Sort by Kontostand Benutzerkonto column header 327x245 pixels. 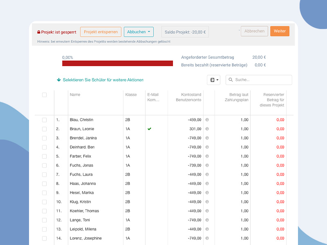pyautogui.click(x=188, y=97)
